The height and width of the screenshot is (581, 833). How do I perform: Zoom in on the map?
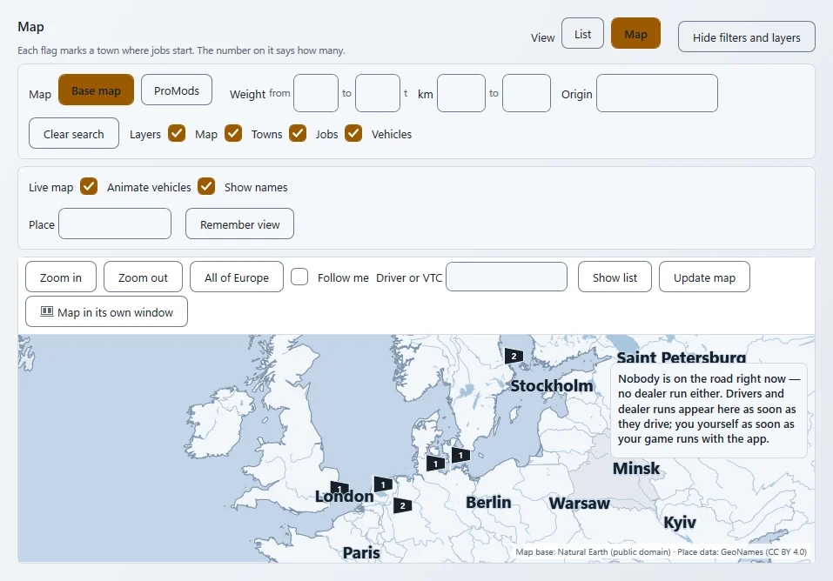click(x=61, y=277)
